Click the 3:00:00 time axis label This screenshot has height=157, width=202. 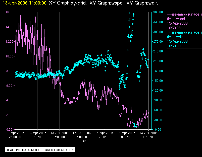(60, 137)
